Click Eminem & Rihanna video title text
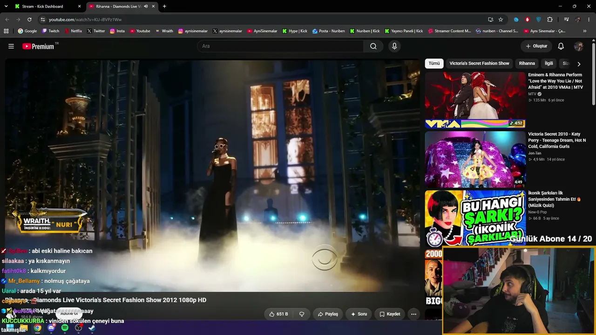Image resolution: width=596 pixels, height=335 pixels. click(x=555, y=81)
